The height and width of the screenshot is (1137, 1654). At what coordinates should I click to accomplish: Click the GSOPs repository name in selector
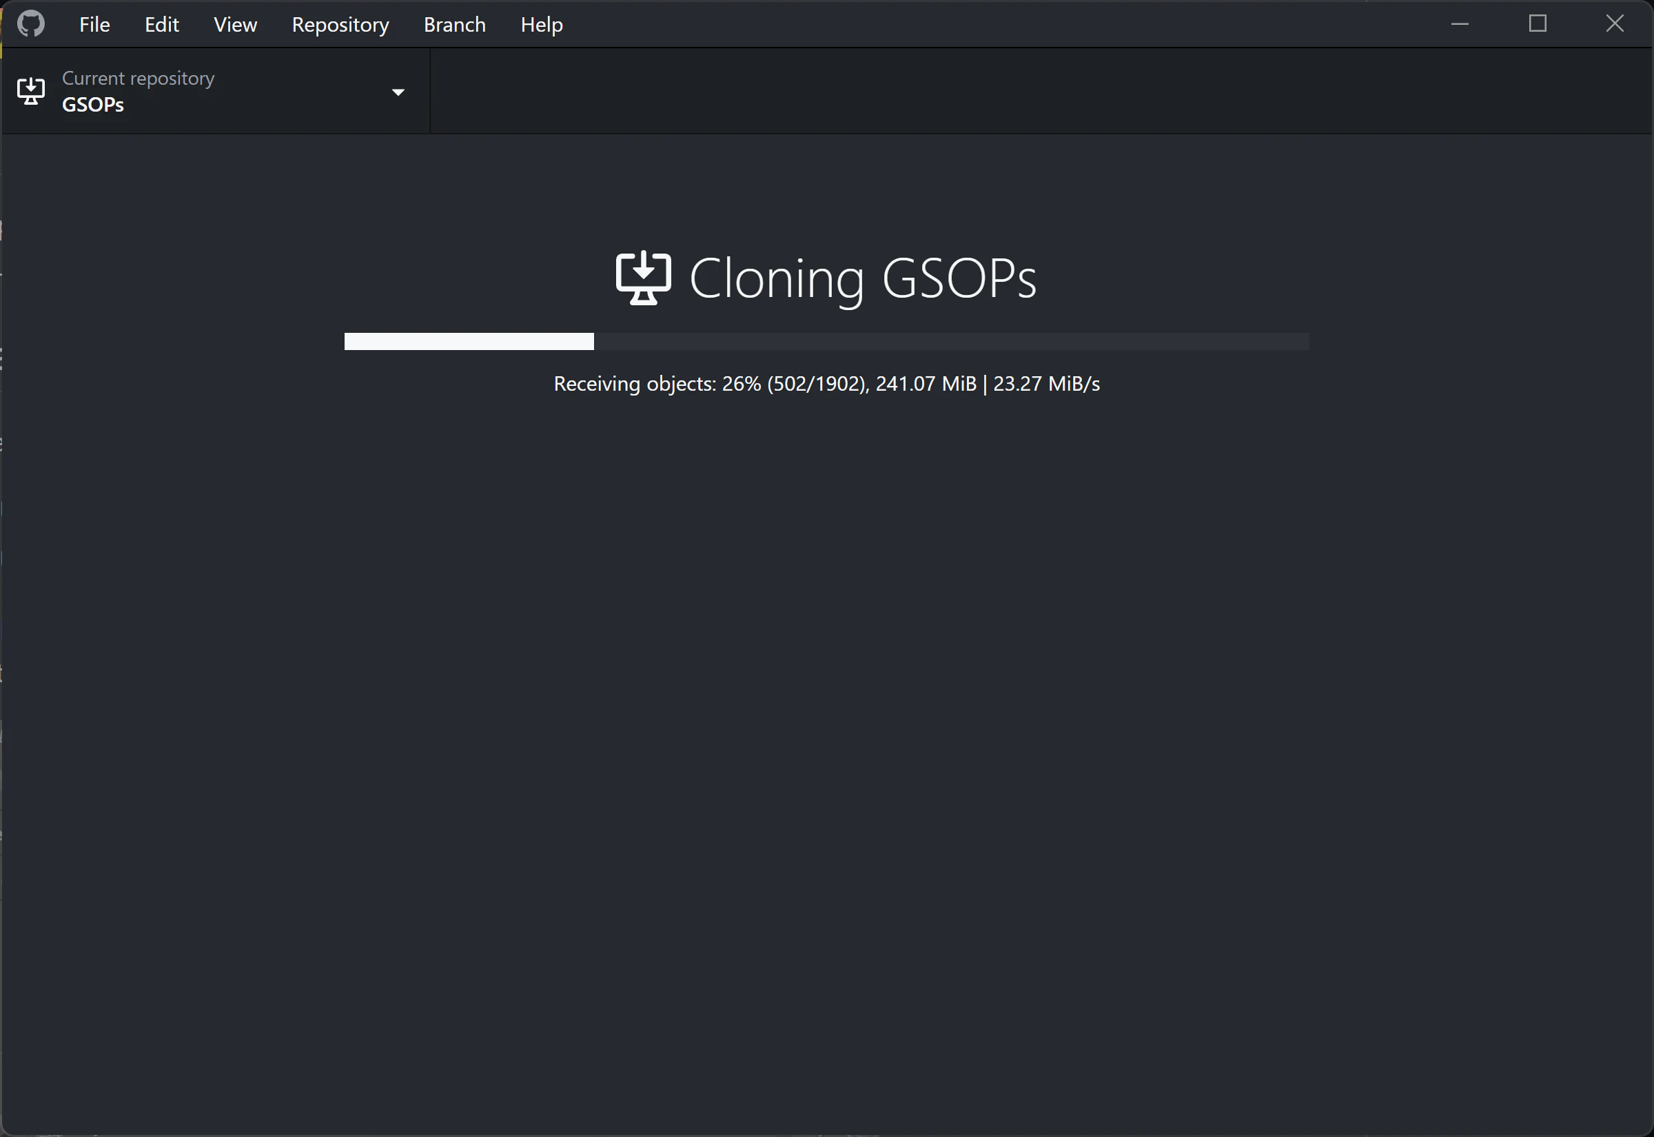coord(93,105)
